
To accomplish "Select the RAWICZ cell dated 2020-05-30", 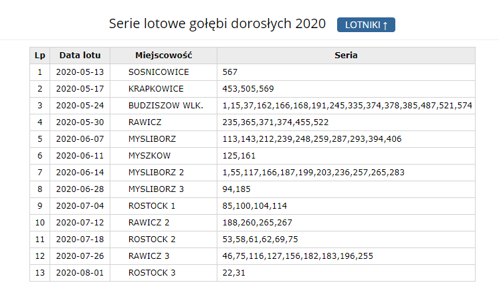I will click(145, 122).
